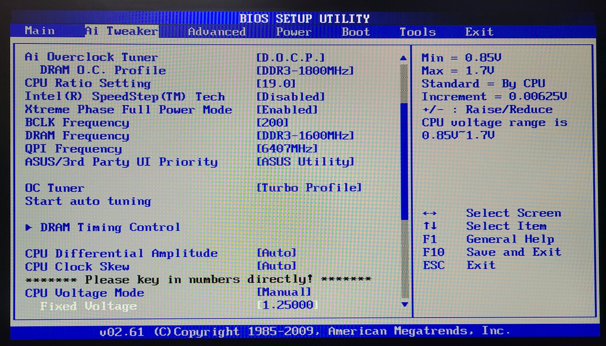Switch to the Boot tab
The width and height of the screenshot is (606, 346).
click(355, 32)
